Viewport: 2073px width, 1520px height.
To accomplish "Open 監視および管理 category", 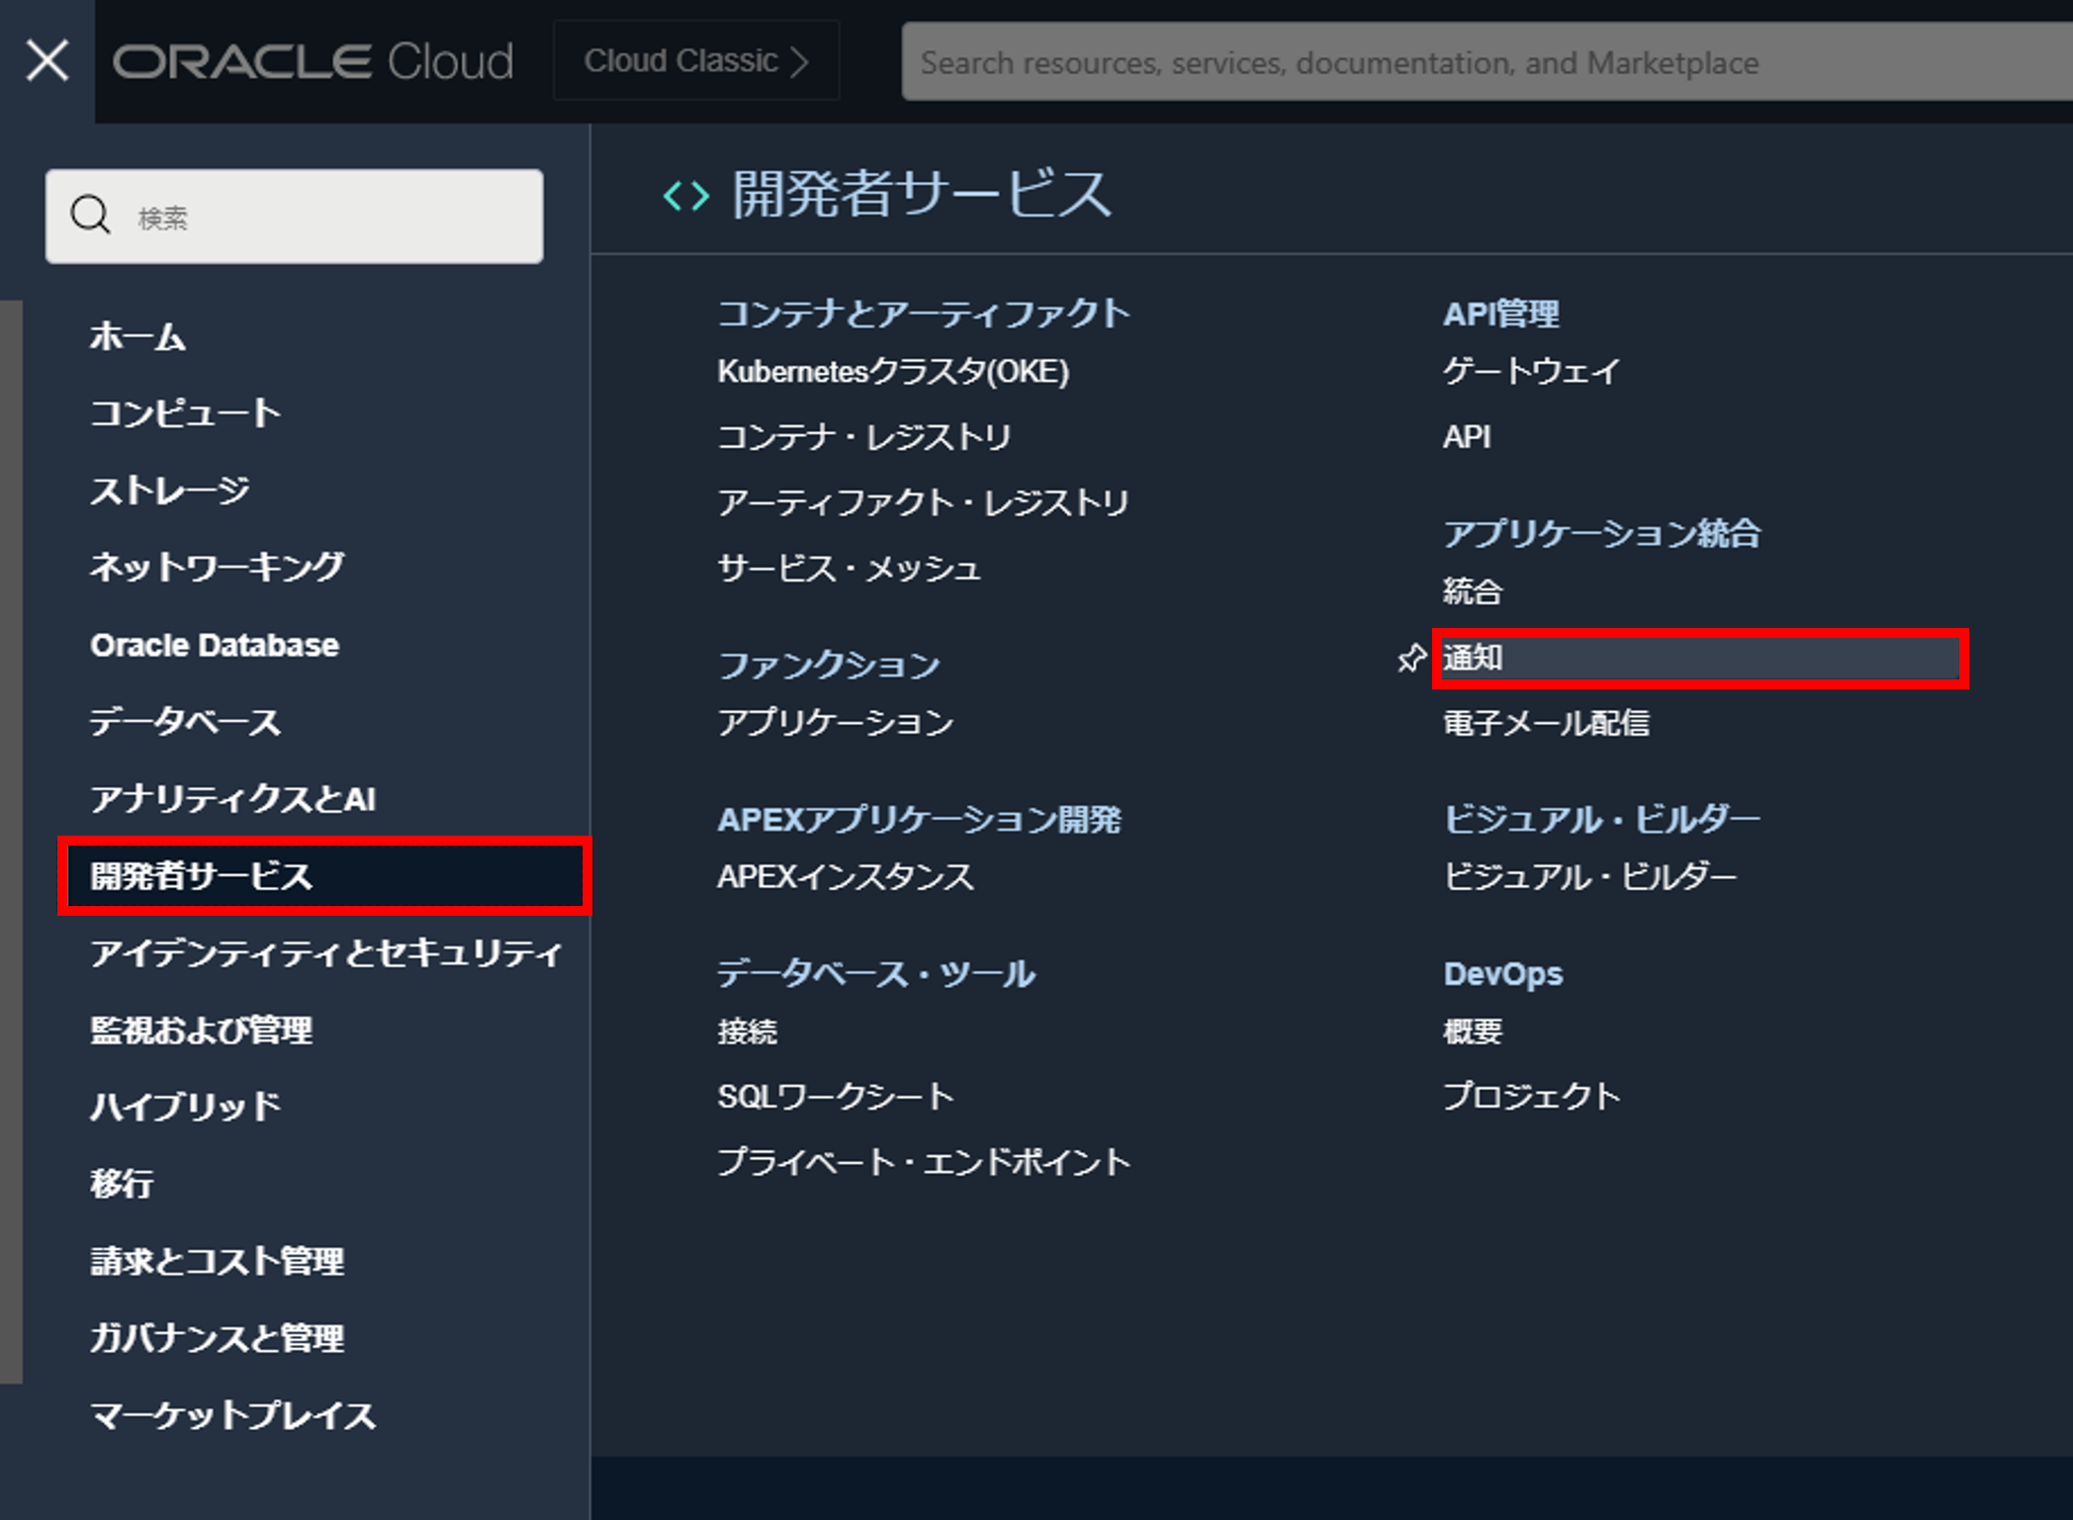I will pyautogui.click(x=202, y=1030).
